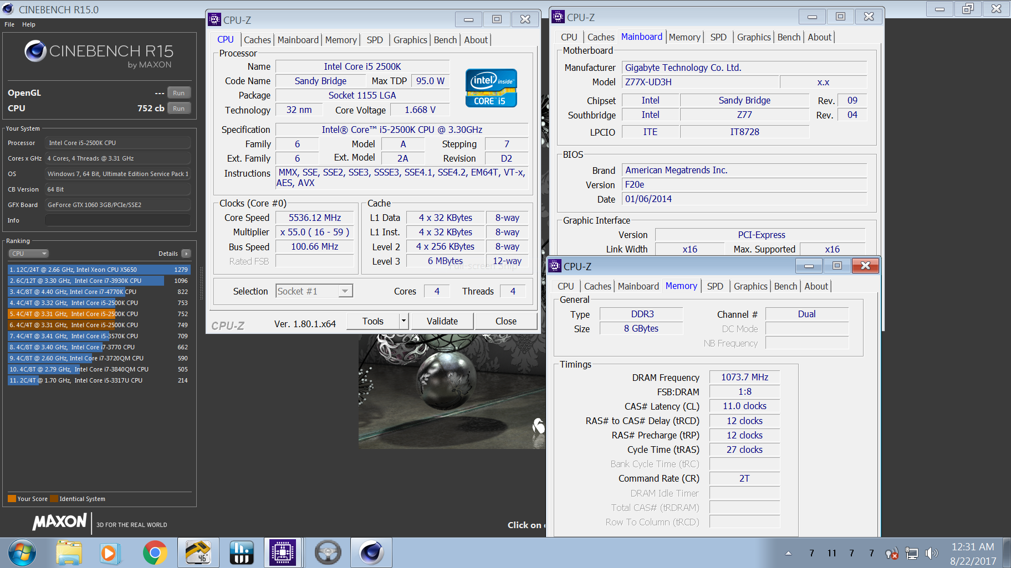Open the Help menu in Cinebench
Image resolution: width=1011 pixels, height=568 pixels.
pos(29,24)
